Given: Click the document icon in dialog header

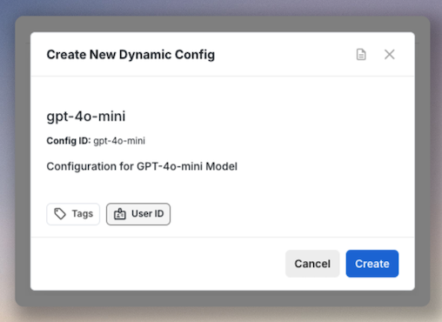Looking at the screenshot, I should coord(361,55).
